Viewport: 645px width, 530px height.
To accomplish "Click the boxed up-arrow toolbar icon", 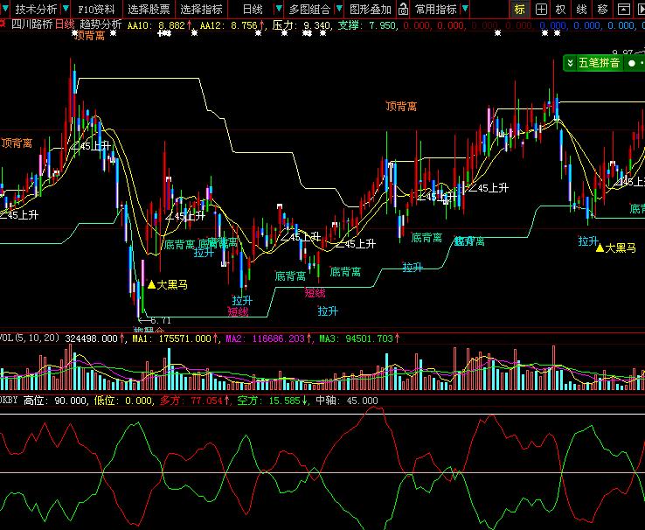I will 625,10.
